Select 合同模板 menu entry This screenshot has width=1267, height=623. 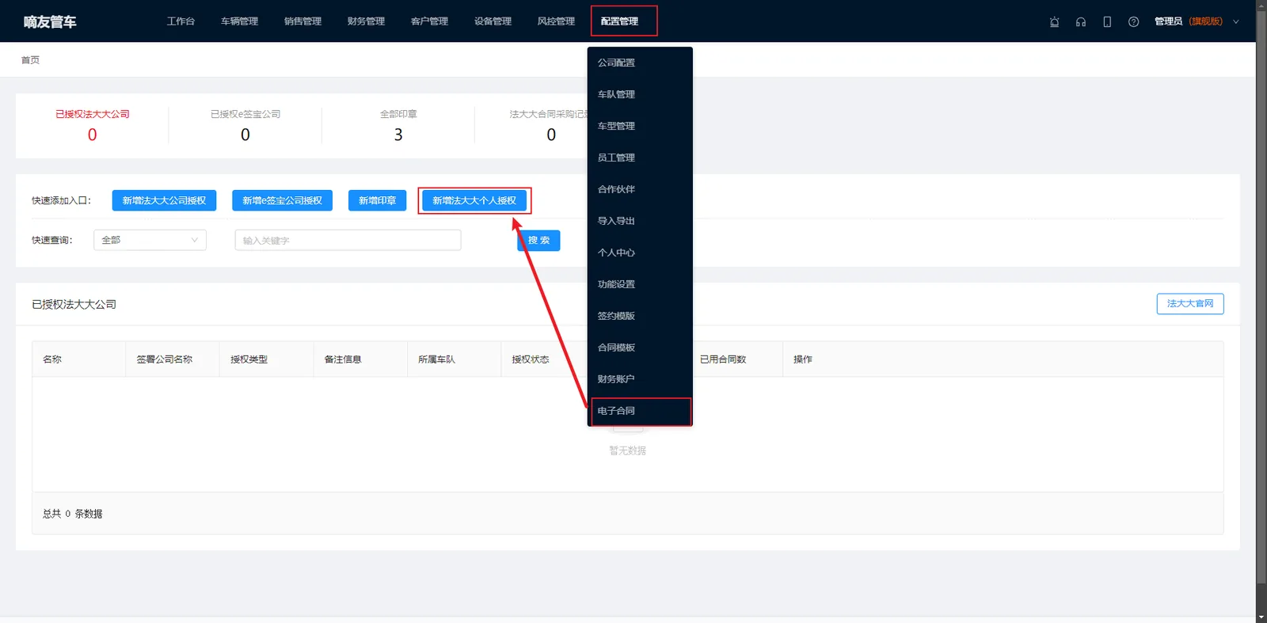(x=640, y=348)
